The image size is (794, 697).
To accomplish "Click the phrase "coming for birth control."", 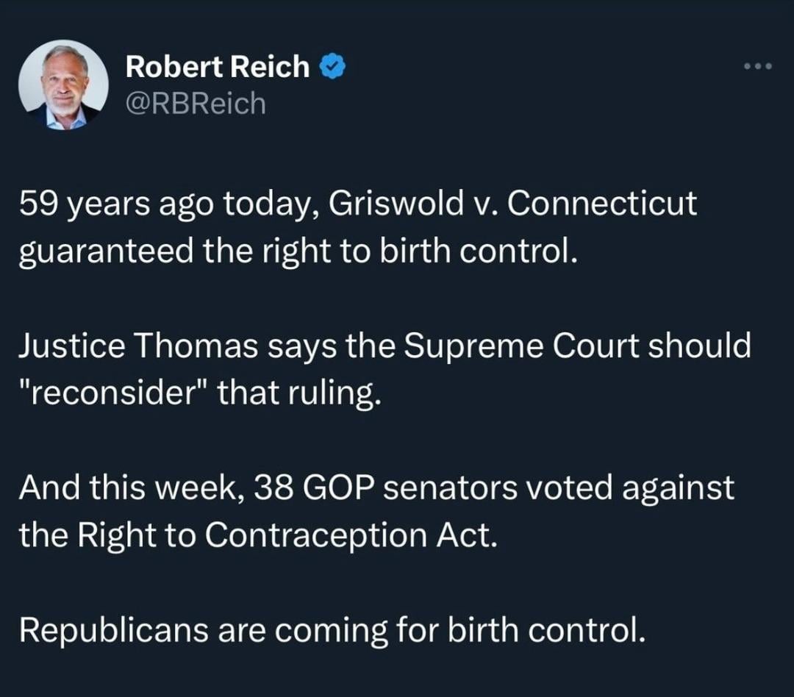I will [460, 631].
